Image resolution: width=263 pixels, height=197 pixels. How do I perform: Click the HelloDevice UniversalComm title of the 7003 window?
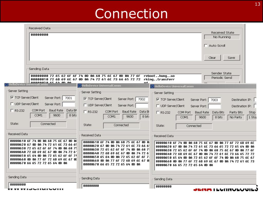[x=174, y=86]
